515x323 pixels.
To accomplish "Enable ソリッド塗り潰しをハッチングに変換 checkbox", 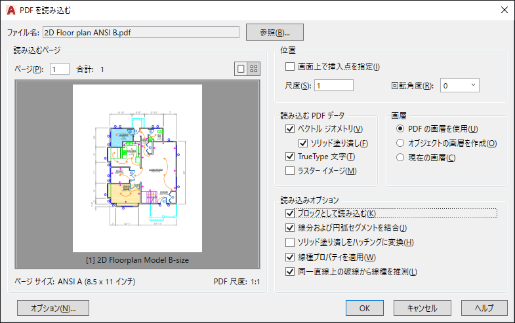I will coord(290,242).
